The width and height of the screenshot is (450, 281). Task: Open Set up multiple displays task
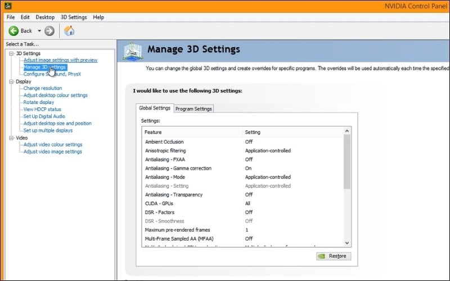coord(48,130)
